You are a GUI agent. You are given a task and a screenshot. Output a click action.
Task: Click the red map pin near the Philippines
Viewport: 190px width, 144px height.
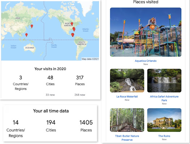(26, 35)
